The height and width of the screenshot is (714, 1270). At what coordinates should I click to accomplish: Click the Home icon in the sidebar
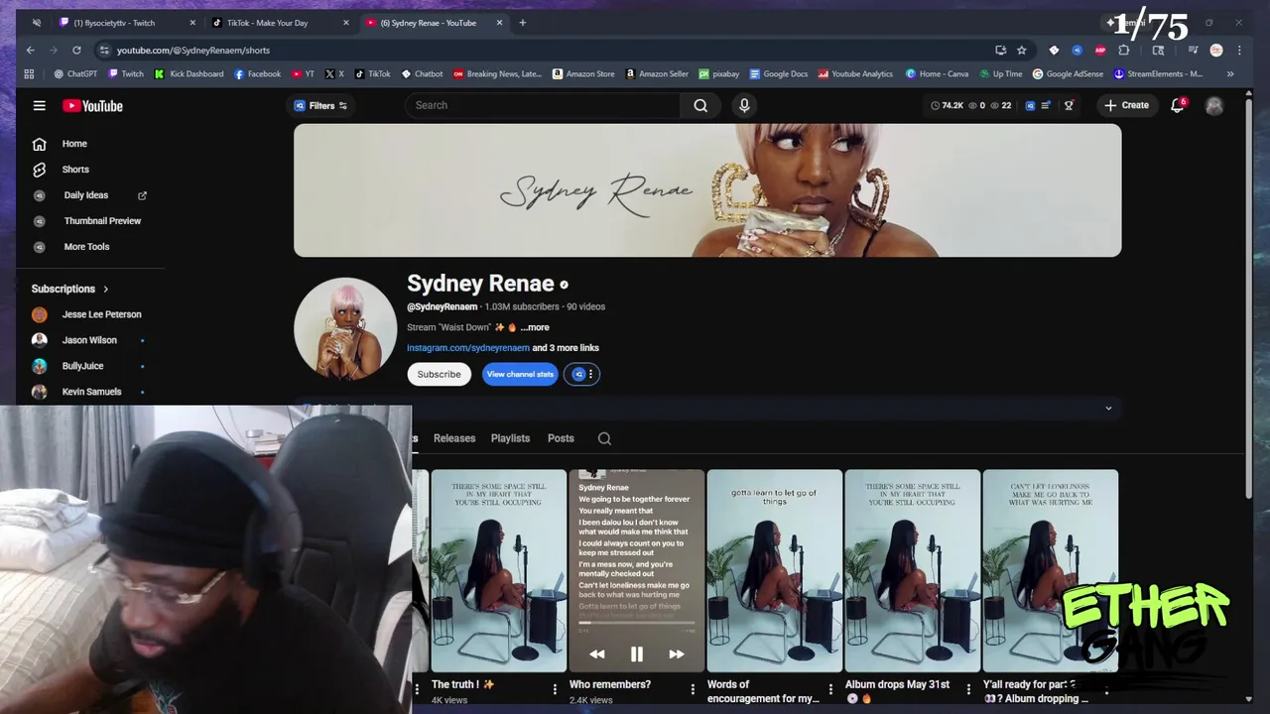coord(39,144)
